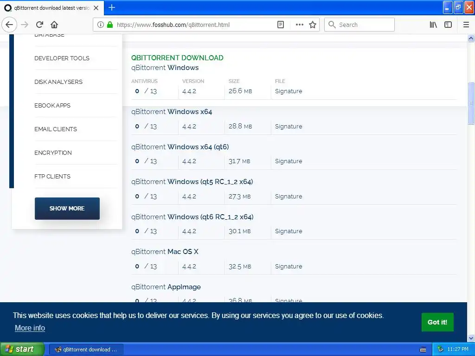Open Signature for qBittorrent Windows 26.6 MB
475x356 pixels.
coord(289,91)
